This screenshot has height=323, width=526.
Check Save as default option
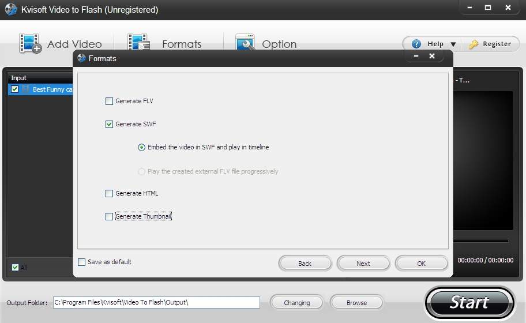click(x=82, y=262)
